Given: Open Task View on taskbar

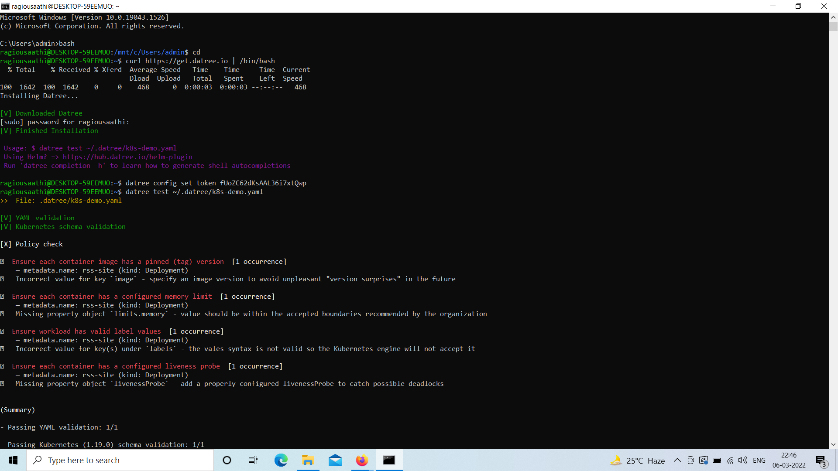Looking at the screenshot, I should pos(253,460).
